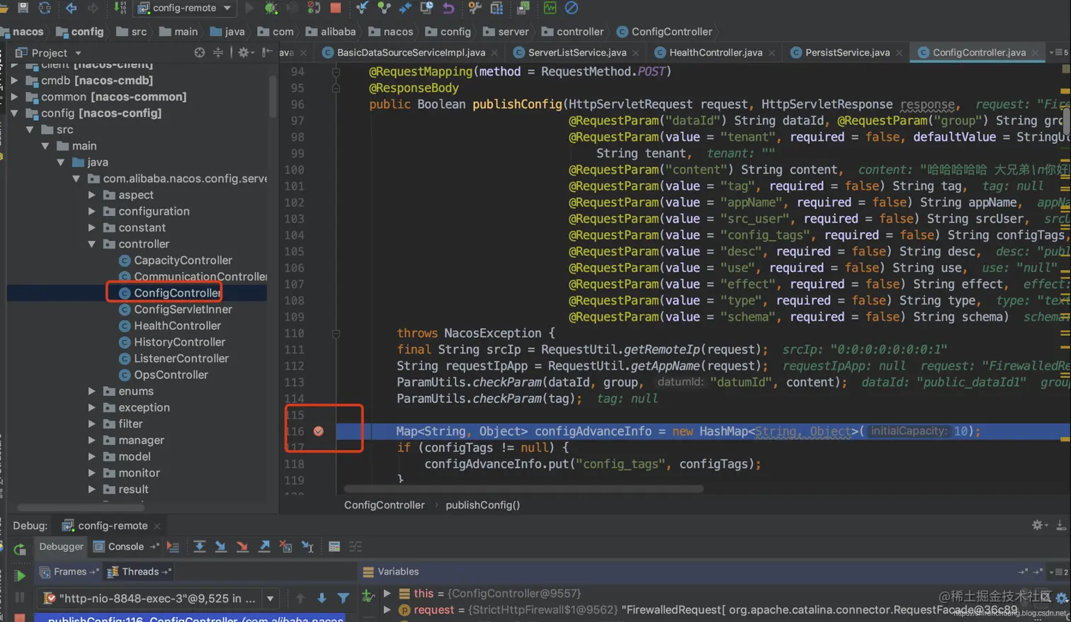The width and height of the screenshot is (1071, 622).
Task: Close the ConfigController.java editor tab
Action: pyautogui.click(x=1035, y=52)
